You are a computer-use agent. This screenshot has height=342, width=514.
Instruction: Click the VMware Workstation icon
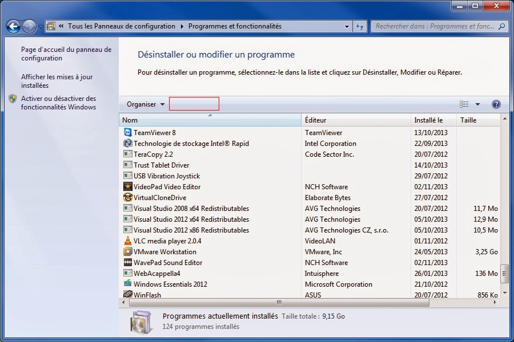pos(127,251)
